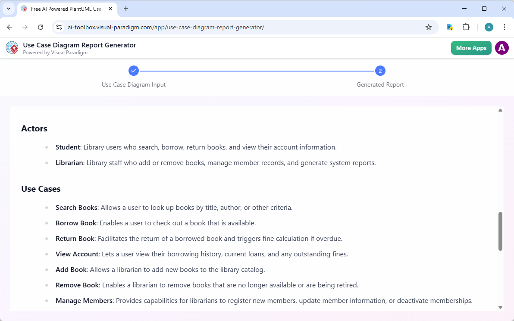Follow the Visual Paradigm link
Screen dimensions: 514x321
[69, 53]
